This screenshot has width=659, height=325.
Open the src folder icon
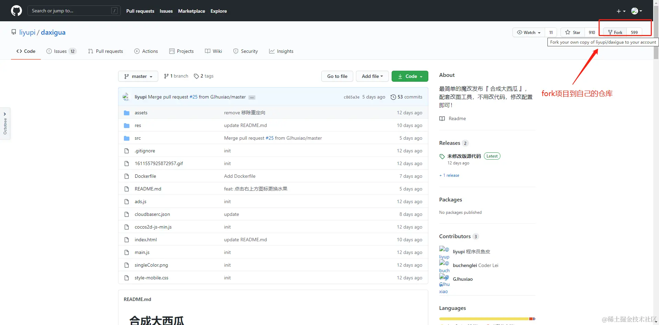tap(127, 138)
